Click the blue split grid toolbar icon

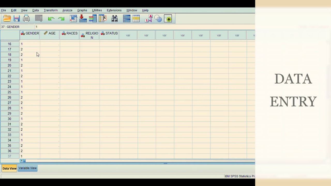(127, 19)
